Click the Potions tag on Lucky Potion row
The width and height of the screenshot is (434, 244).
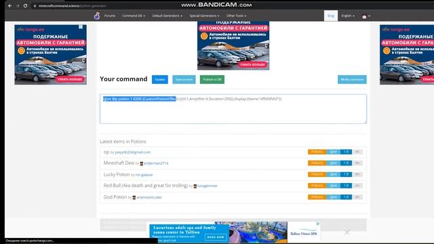(x=317, y=174)
